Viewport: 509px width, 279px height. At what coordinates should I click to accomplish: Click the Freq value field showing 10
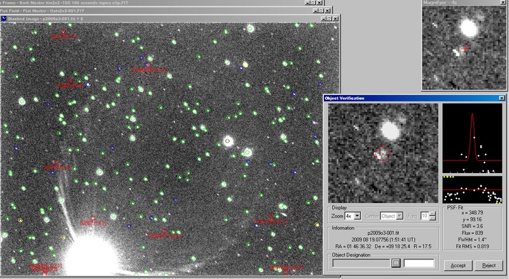click(424, 216)
